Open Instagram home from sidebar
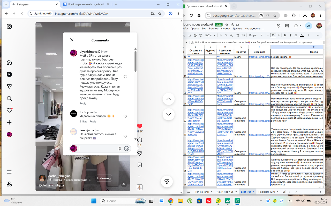331x206 pixels. (9, 62)
